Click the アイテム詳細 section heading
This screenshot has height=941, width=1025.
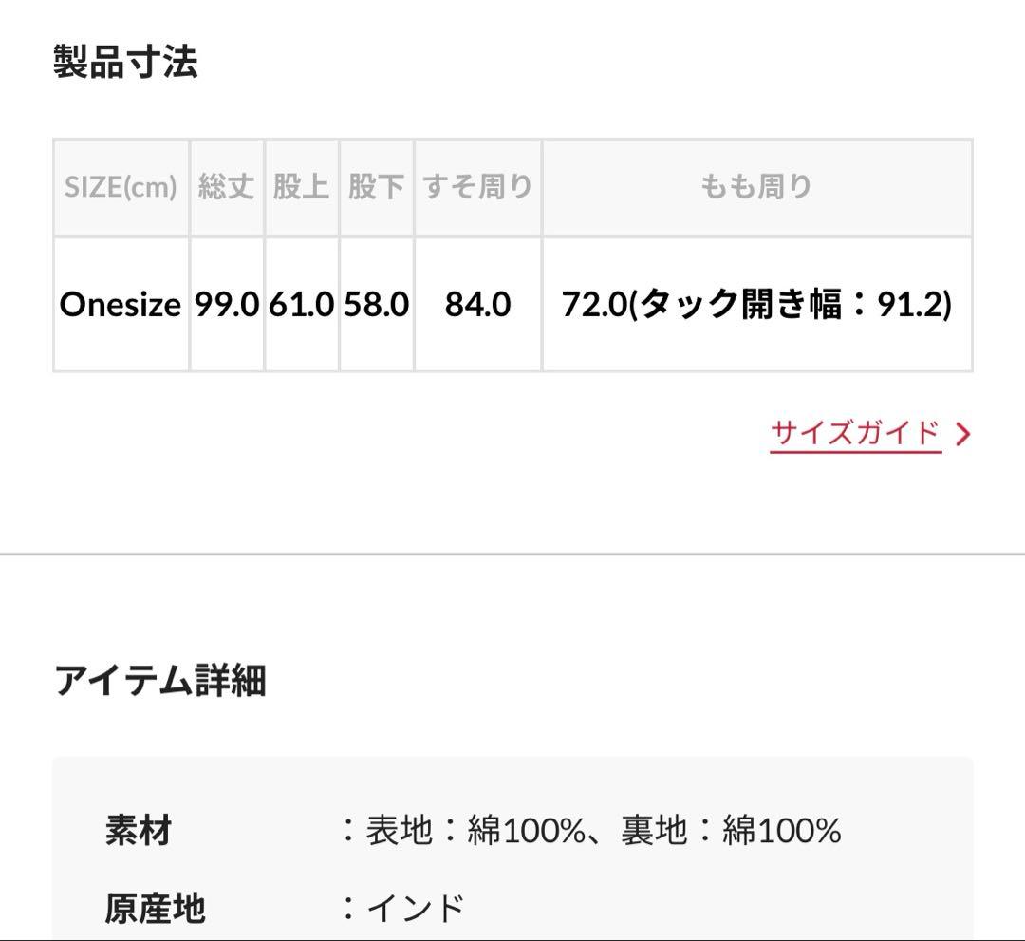pos(159,681)
